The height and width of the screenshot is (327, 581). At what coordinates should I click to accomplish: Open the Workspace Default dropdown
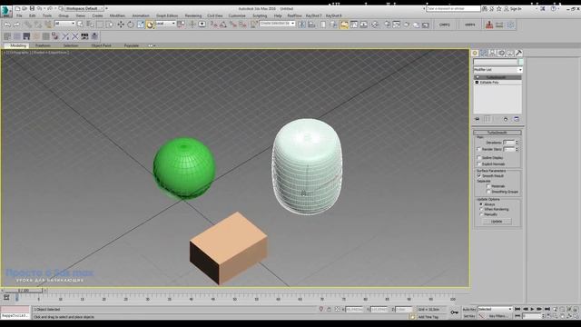click(84, 8)
